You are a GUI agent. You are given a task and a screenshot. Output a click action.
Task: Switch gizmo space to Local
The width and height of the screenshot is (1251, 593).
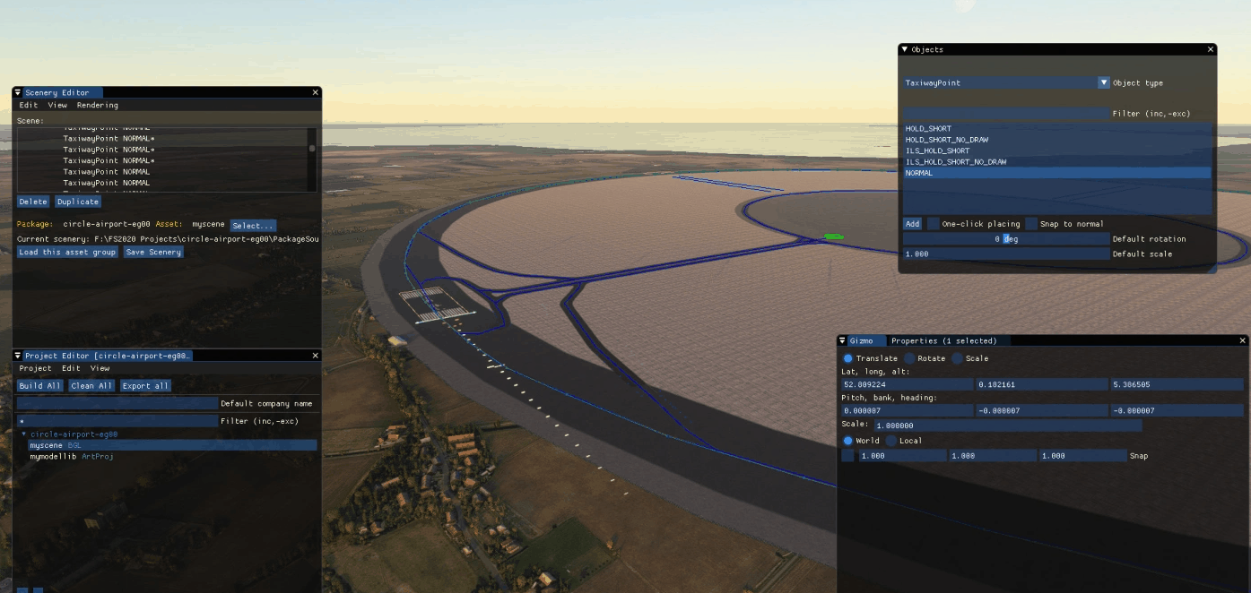pyautogui.click(x=891, y=441)
